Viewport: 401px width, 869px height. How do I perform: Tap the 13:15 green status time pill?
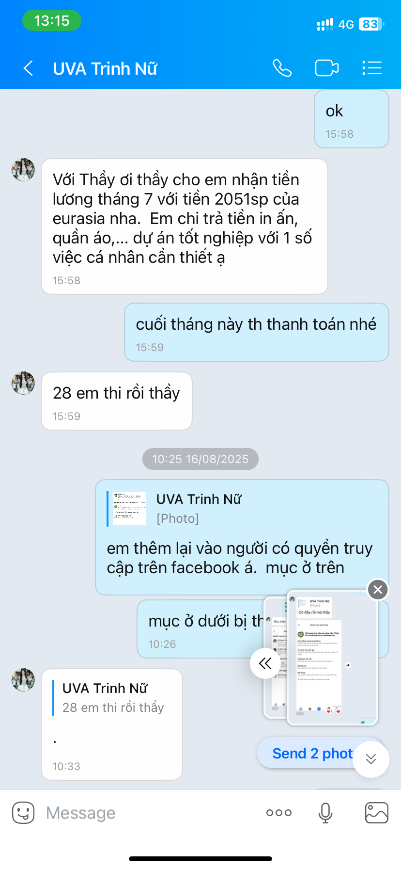pos(52,20)
